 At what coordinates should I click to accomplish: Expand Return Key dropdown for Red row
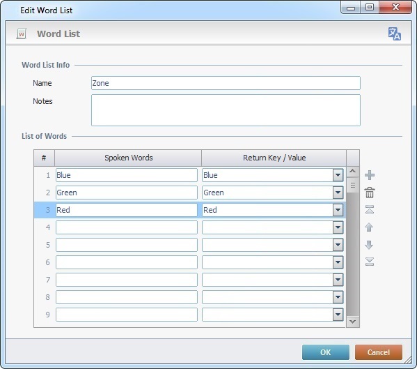[338, 210]
